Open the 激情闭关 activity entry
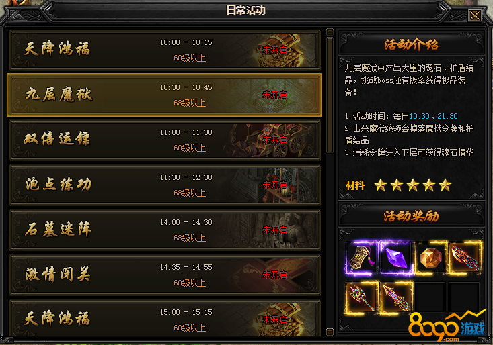The width and height of the screenshot is (493, 345). [x=165, y=275]
